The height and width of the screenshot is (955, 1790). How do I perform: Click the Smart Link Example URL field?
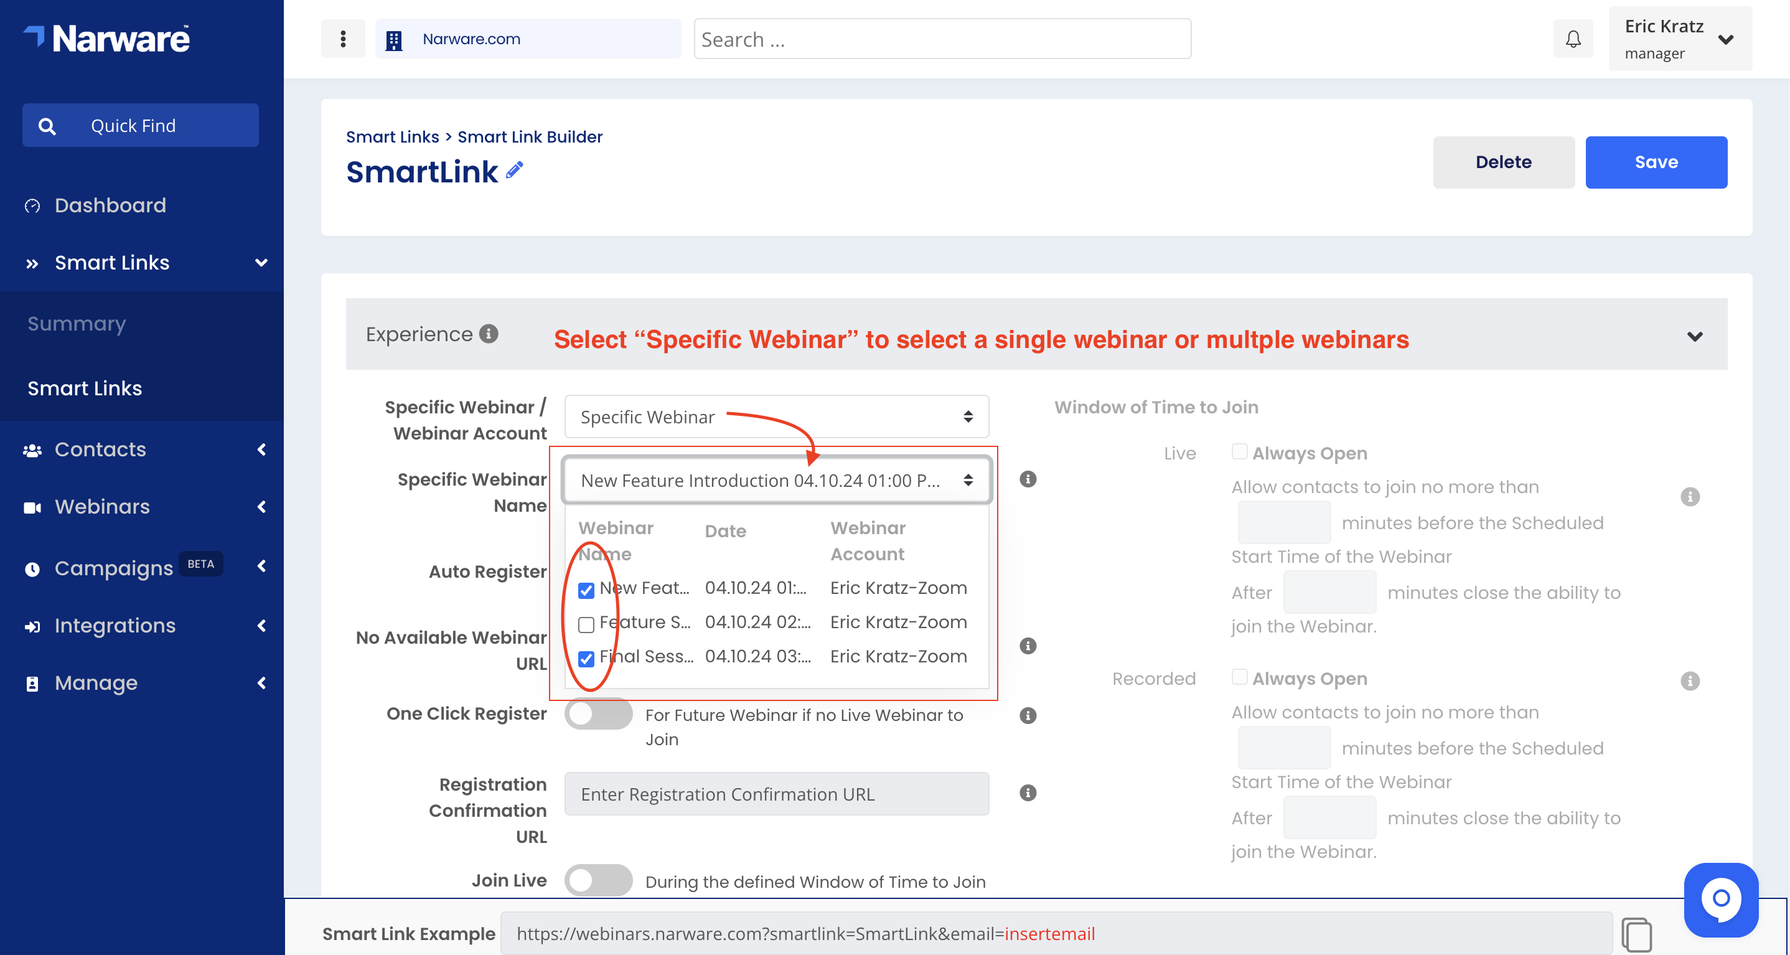[x=1056, y=933]
